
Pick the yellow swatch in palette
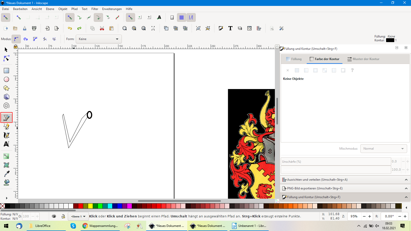[x=90, y=206]
